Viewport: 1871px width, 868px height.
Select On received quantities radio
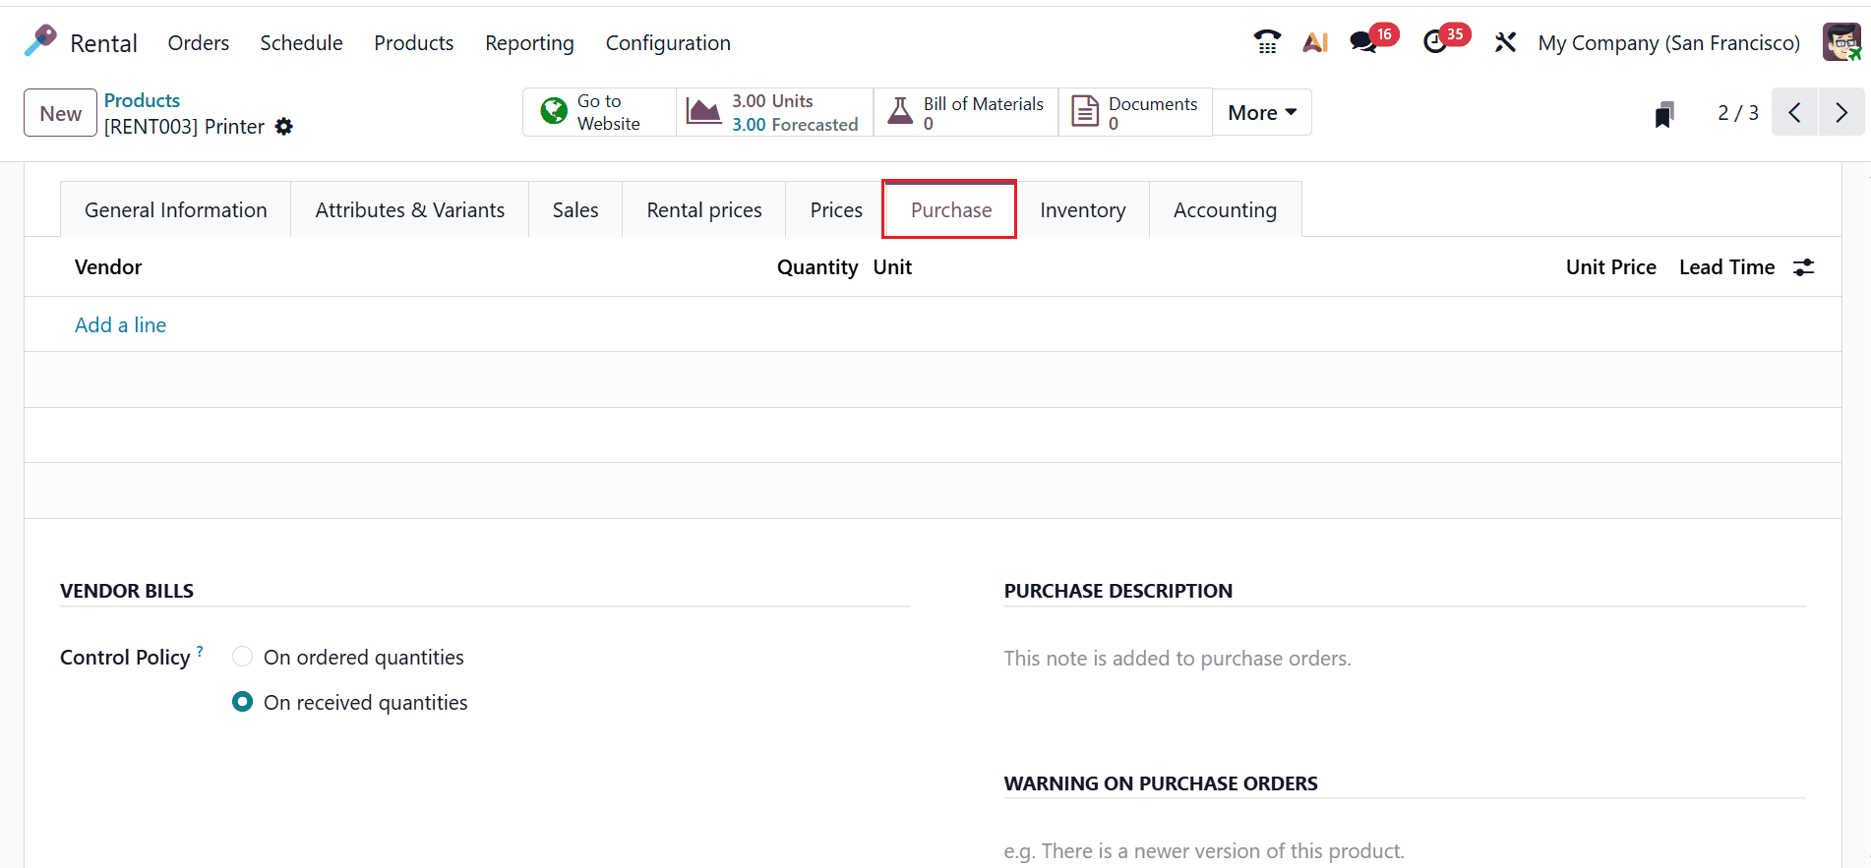(242, 702)
